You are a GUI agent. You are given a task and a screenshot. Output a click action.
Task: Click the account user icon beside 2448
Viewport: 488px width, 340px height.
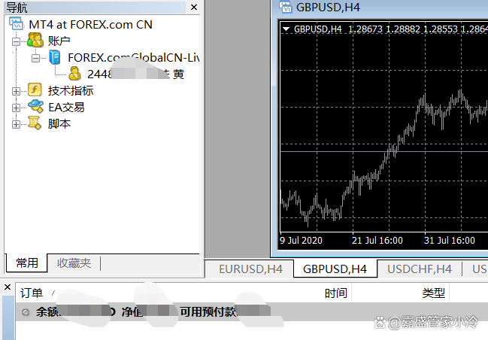click(x=74, y=74)
